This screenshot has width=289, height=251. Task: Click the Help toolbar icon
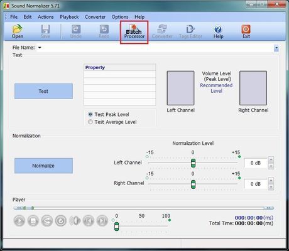[218, 31]
